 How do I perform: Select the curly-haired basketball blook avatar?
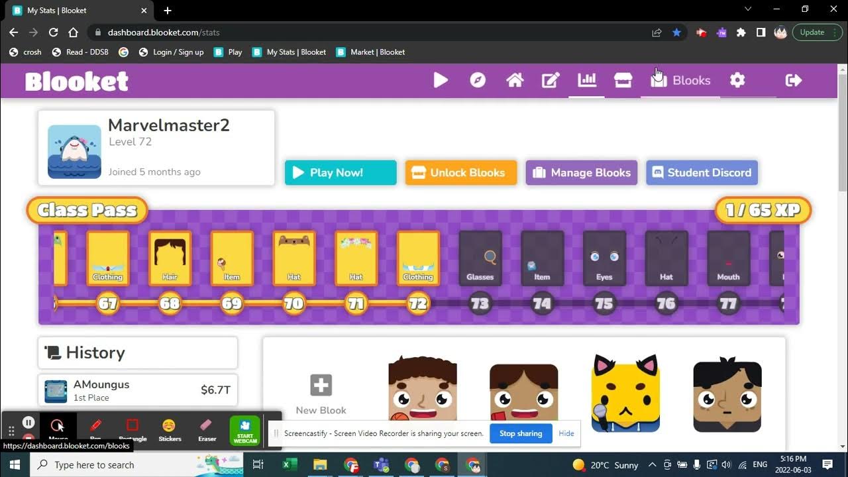(423, 389)
